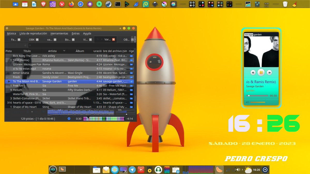Launch Firefox from top dock
Screen dimensions: 310x174
[x=71, y=4]
